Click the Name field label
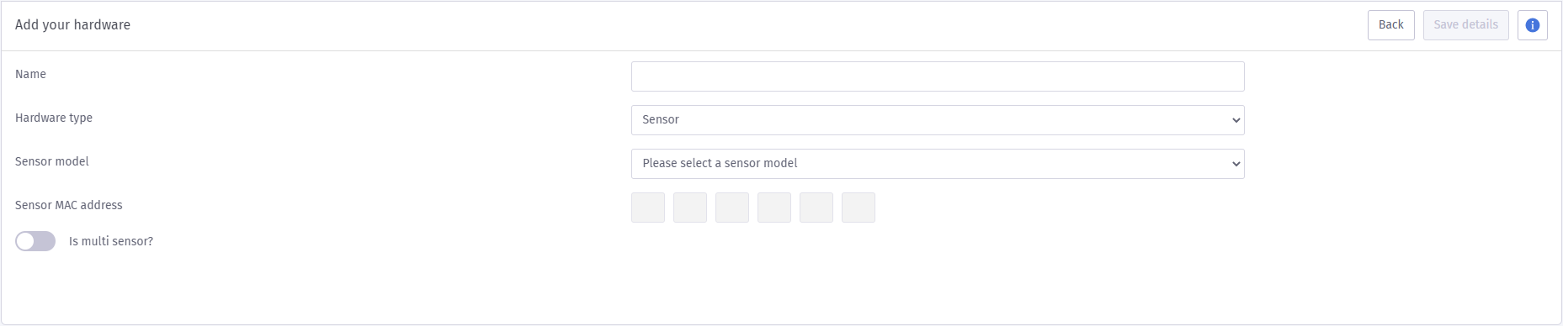This screenshot has height=326, width=1563. pyautogui.click(x=30, y=74)
